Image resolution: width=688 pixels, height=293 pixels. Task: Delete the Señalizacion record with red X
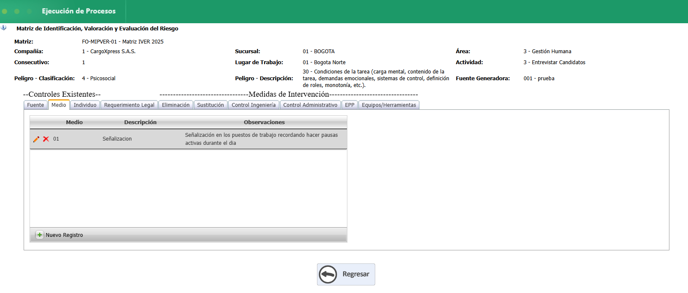coord(46,139)
